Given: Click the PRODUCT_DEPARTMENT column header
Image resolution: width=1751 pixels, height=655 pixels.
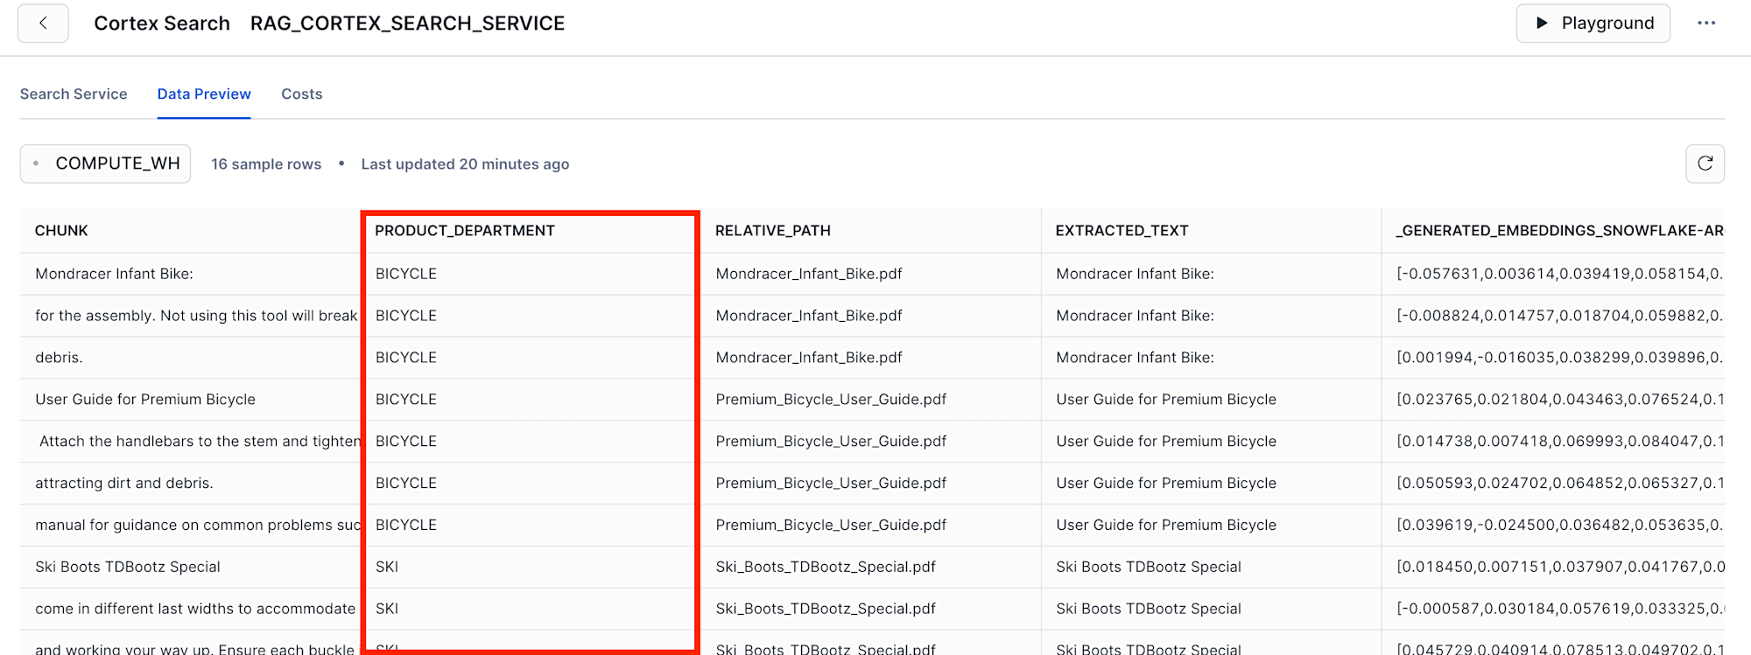Looking at the screenshot, I should [x=465, y=231].
